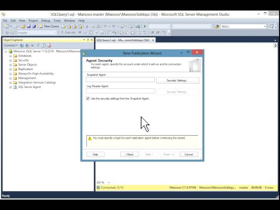Open the Window menu
The height and width of the screenshot is (210, 280).
tap(70, 21)
